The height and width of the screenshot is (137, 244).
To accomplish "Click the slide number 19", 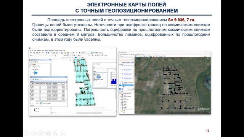I will 207,131.
